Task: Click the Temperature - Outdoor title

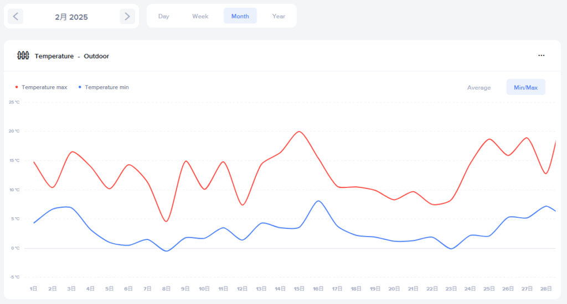Action: (x=71, y=56)
